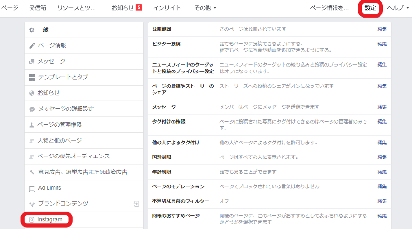The height and width of the screenshot is (229, 412).
Task: Open the 設定 tab in top bar
Action: 370,8
